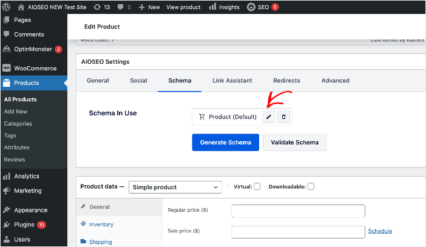This screenshot has width=426, height=247.
Task: Open the Attributes submenu item
Action: (x=16, y=147)
